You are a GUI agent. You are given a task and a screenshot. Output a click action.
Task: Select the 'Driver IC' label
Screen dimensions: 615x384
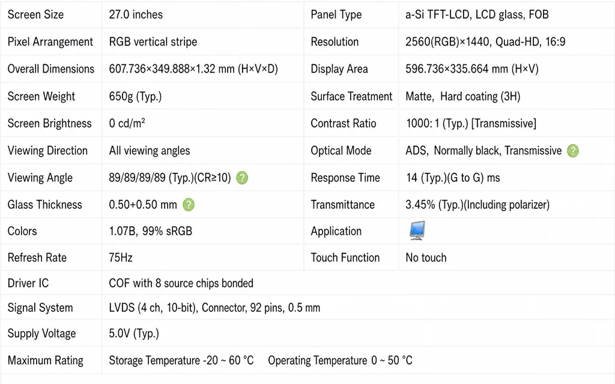(28, 283)
